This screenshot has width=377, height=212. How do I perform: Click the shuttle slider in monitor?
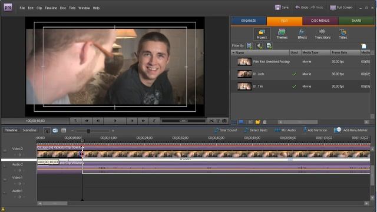[183, 121]
